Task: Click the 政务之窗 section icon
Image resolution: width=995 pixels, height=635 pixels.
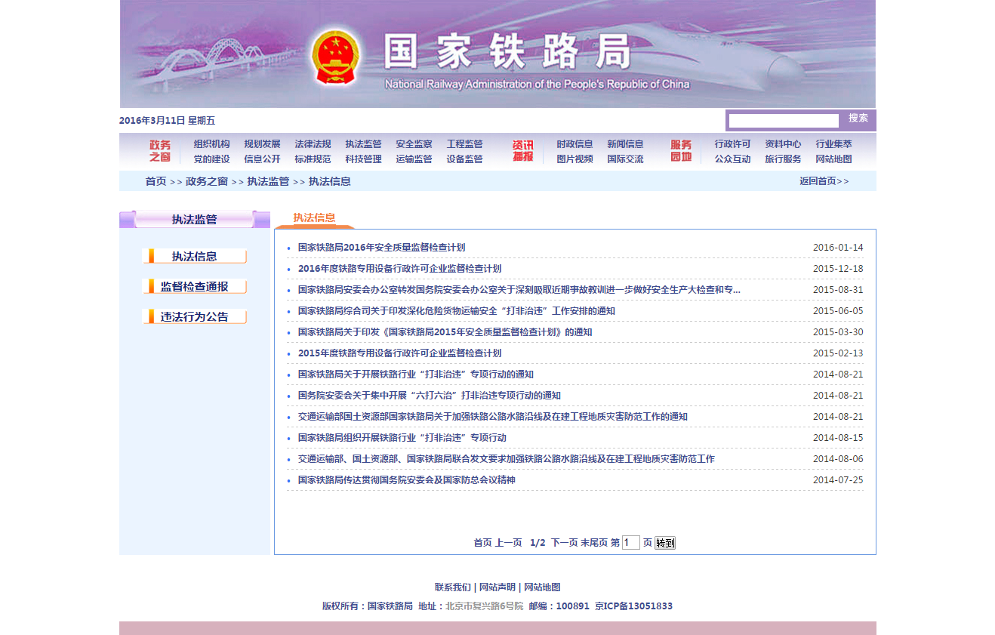Action: [x=159, y=151]
